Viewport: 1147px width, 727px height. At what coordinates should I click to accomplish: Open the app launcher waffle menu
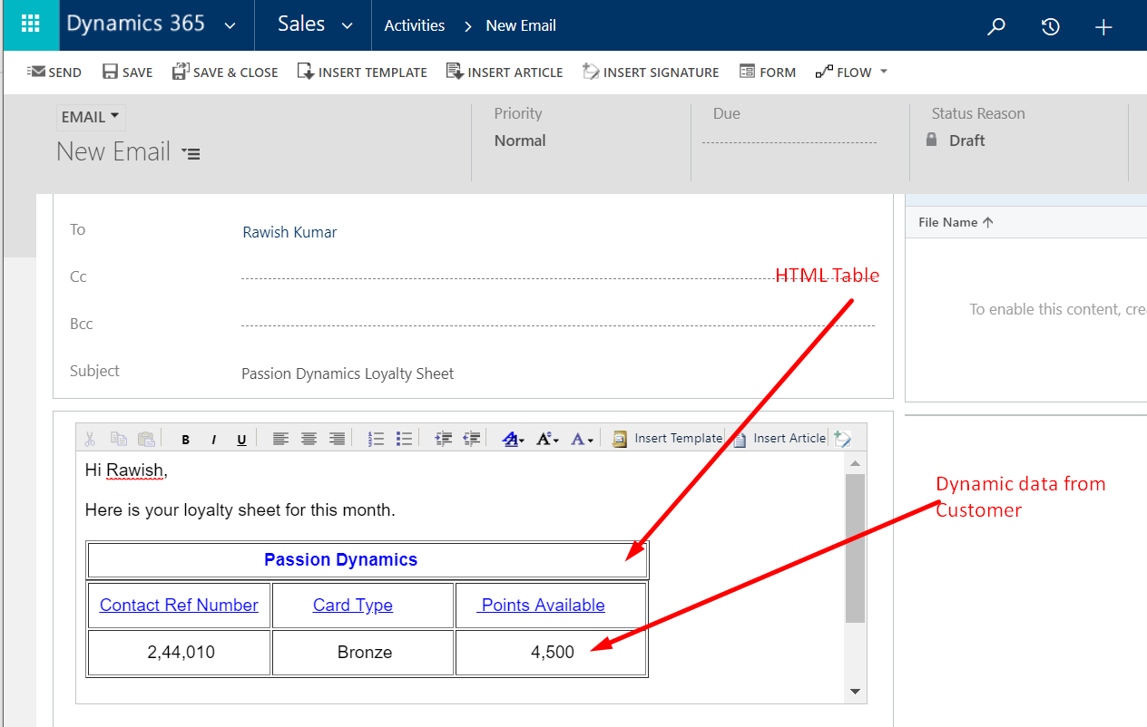click(30, 24)
